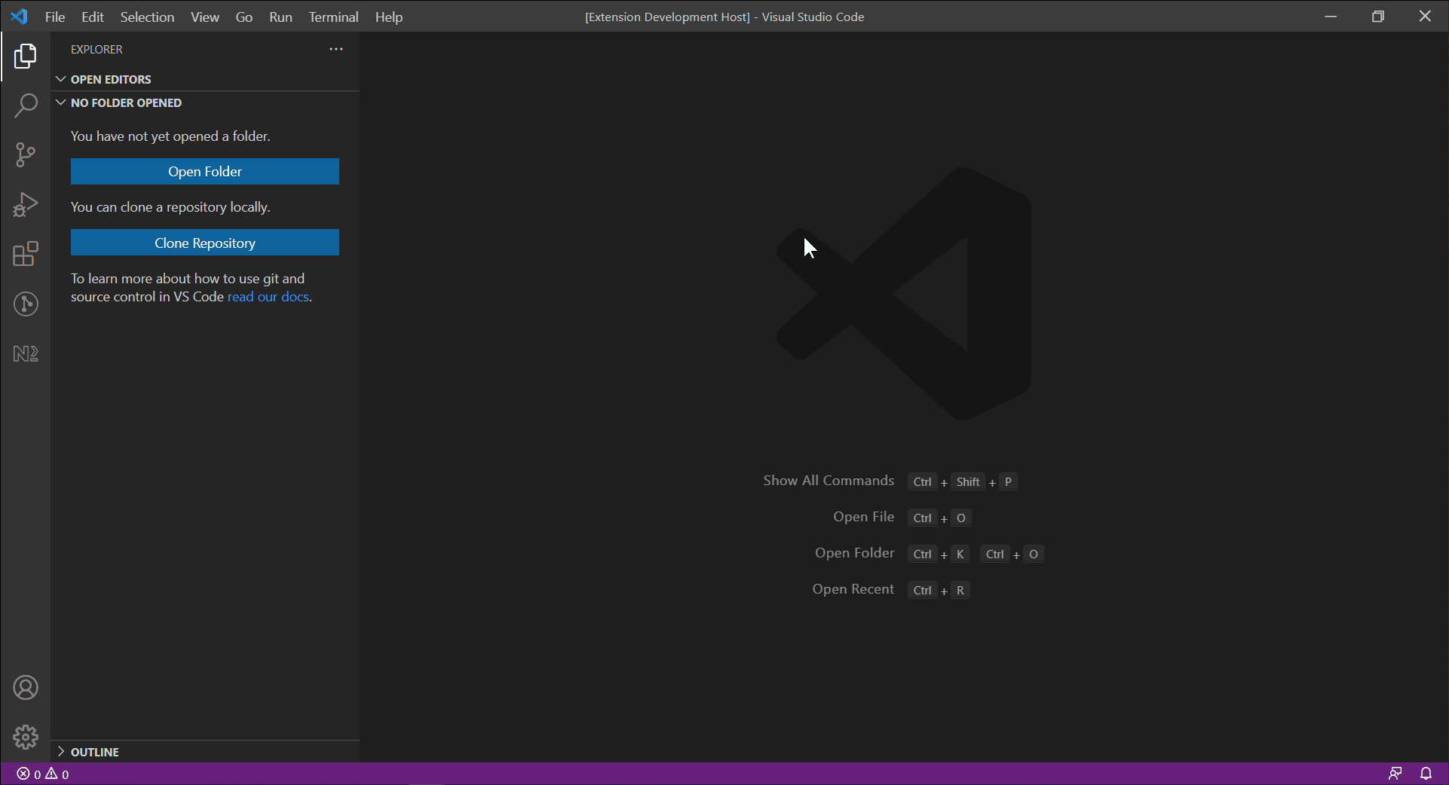Click the errors and warnings count in the status bar
The image size is (1449, 785).
point(43,774)
